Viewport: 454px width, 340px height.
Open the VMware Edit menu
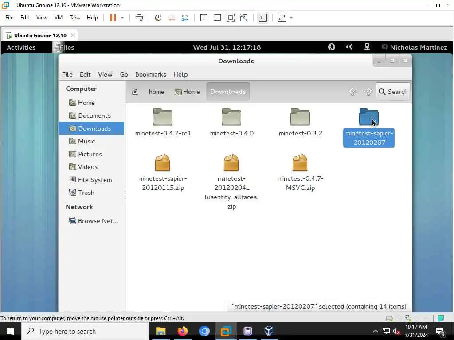pos(25,18)
